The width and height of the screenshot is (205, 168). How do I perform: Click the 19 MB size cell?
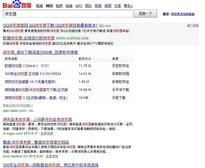tap(83, 98)
